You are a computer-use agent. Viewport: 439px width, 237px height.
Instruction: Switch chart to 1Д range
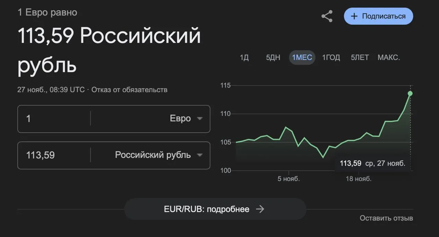tap(244, 57)
